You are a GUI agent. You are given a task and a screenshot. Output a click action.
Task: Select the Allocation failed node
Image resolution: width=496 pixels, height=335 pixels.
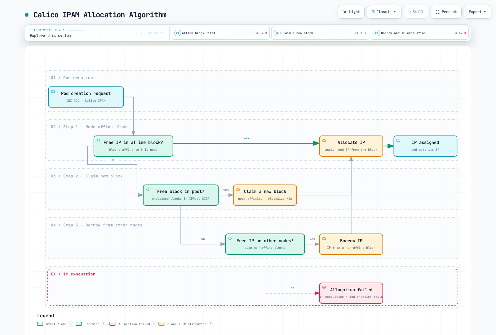click(x=351, y=293)
